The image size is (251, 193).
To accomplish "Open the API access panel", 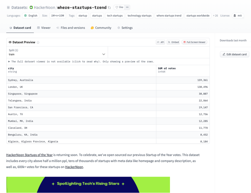I will (x=161, y=42).
